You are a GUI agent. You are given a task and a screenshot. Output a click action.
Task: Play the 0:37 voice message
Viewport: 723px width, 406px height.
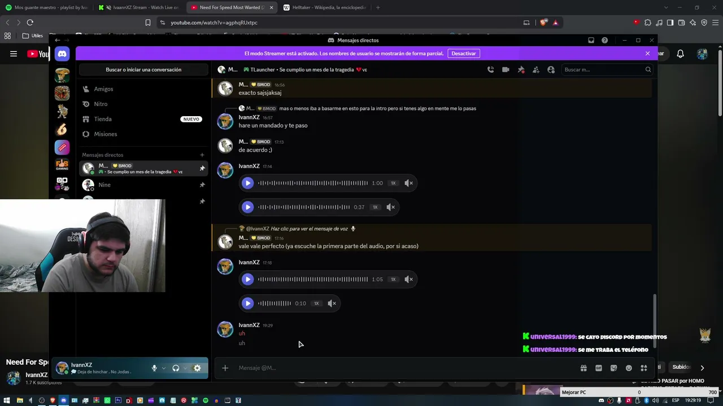[x=247, y=207]
